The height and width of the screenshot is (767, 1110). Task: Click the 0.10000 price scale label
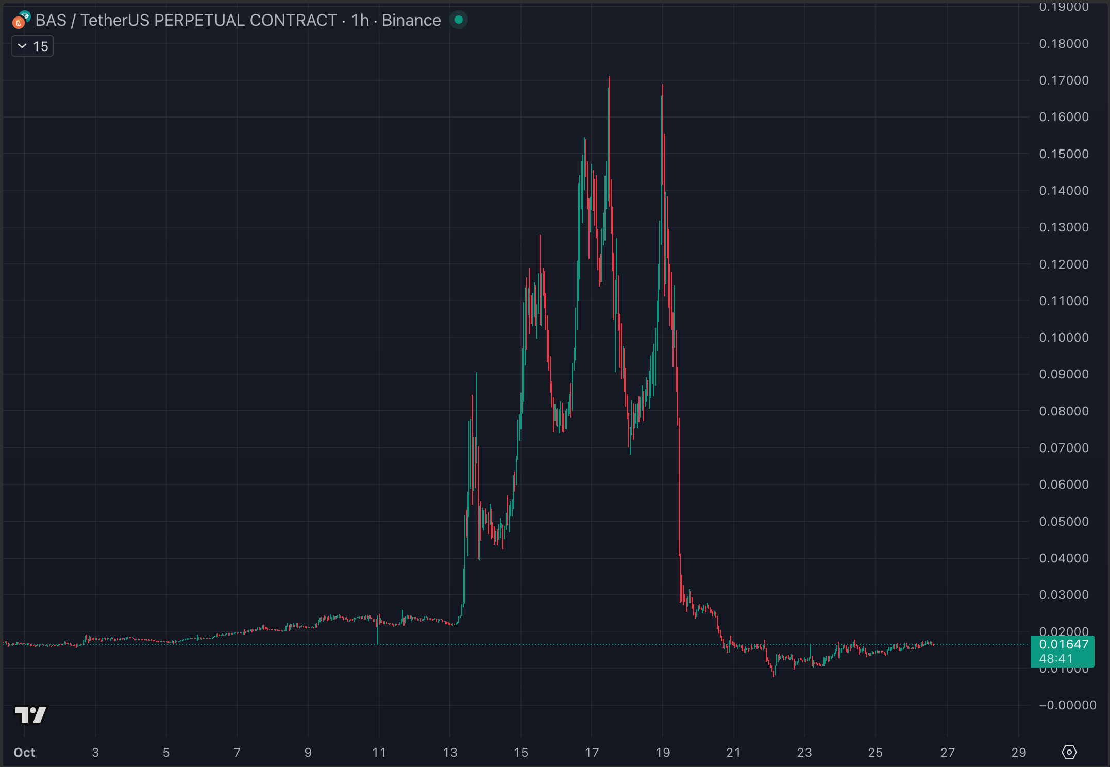click(x=1064, y=338)
